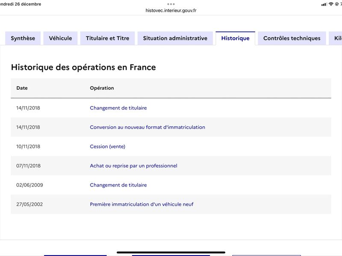342x256 pixels.
Task: Tap the home indicator bar
Action: (x=171, y=253)
